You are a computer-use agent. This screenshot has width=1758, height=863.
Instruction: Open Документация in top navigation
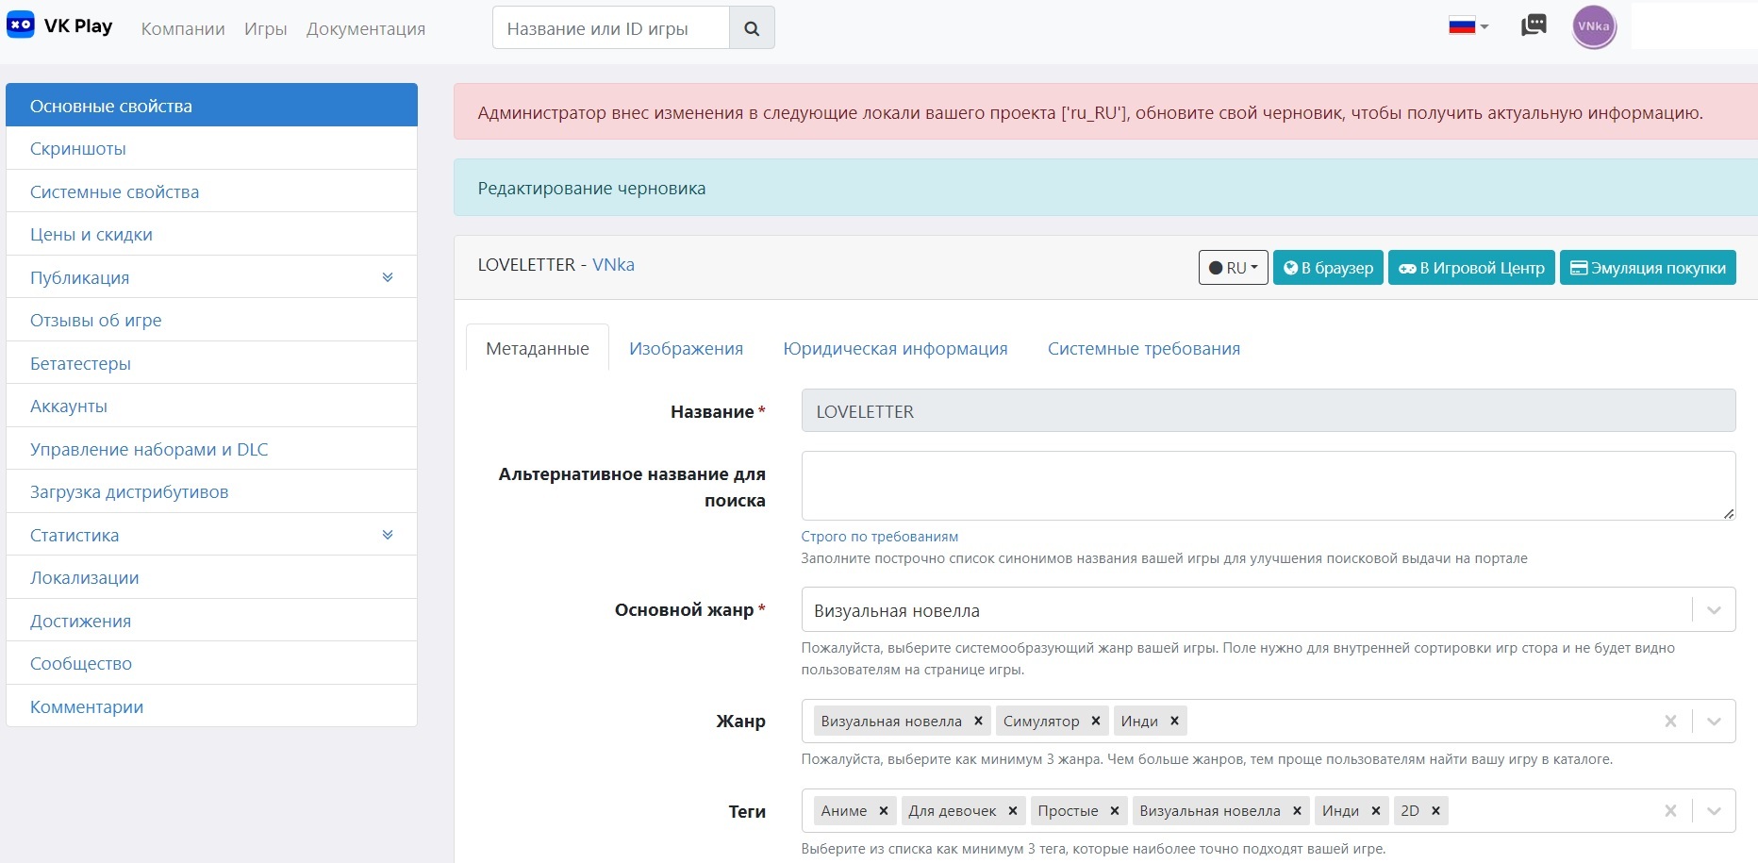tap(366, 29)
